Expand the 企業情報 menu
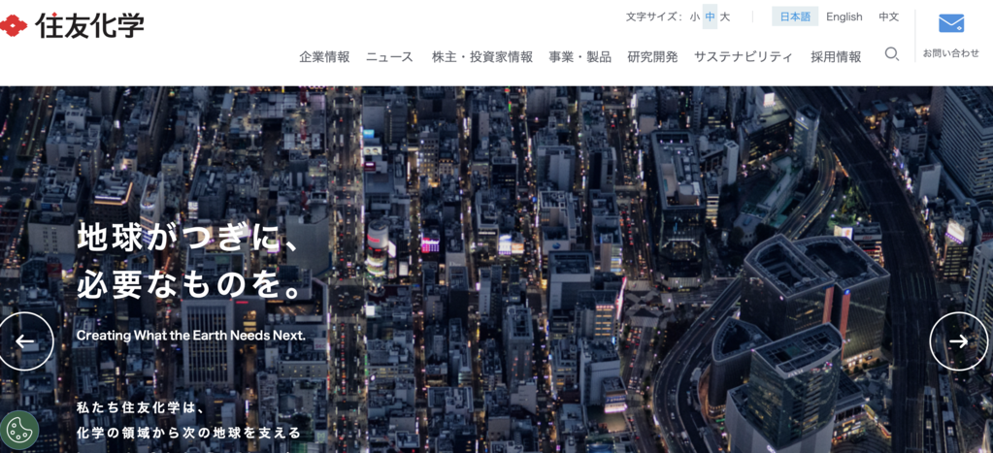 click(x=324, y=57)
